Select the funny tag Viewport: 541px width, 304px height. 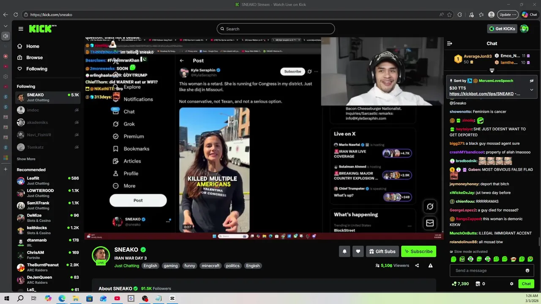pos(190,266)
